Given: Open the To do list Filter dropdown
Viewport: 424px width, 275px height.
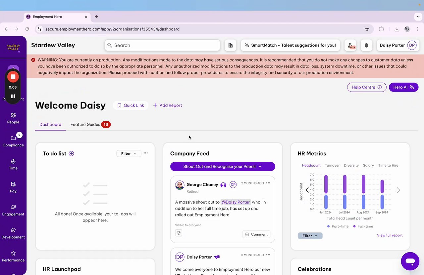Looking at the screenshot, I should pyautogui.click(x=129, y=153).
